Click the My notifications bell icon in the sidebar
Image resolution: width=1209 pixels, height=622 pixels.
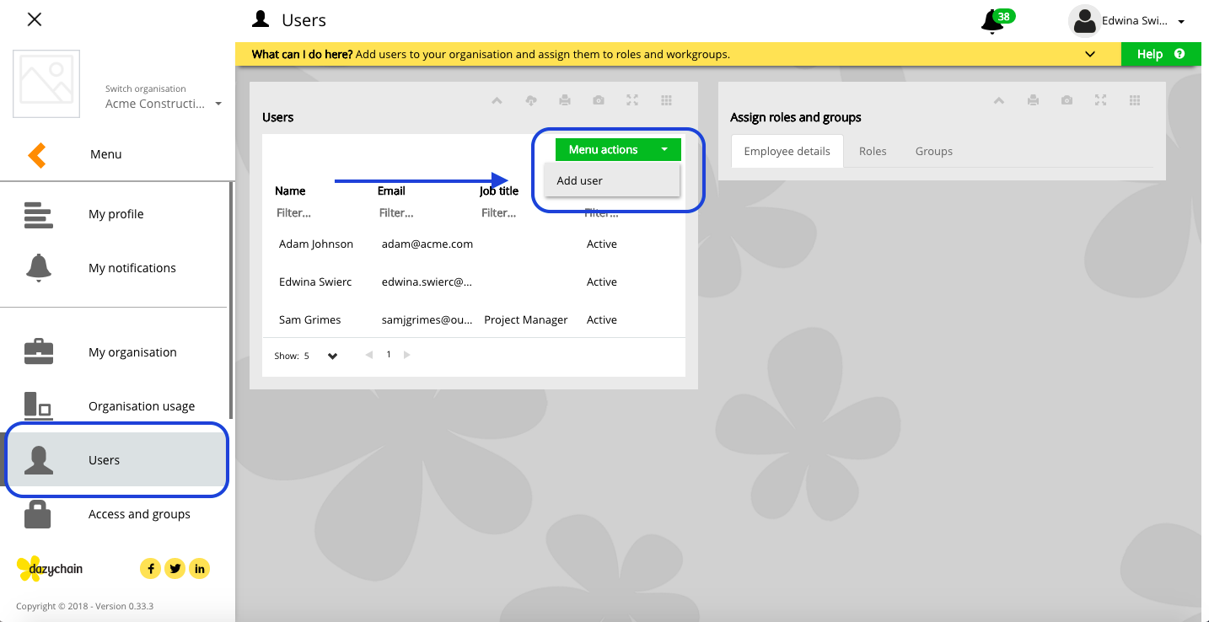coord(38,268)
